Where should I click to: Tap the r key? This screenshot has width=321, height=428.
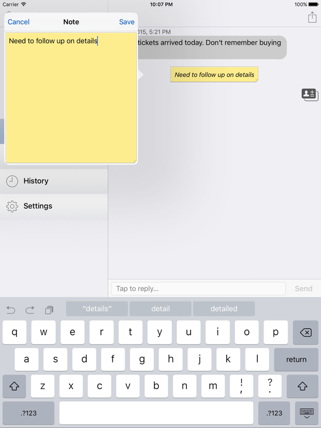click(x=101, y=332)
